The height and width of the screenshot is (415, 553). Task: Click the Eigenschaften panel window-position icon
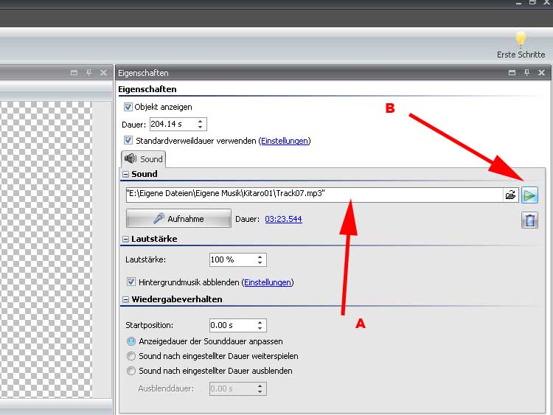point(512,73)
